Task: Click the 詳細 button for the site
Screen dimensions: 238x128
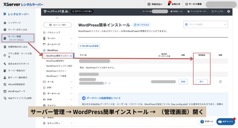Action: point(183,81)
